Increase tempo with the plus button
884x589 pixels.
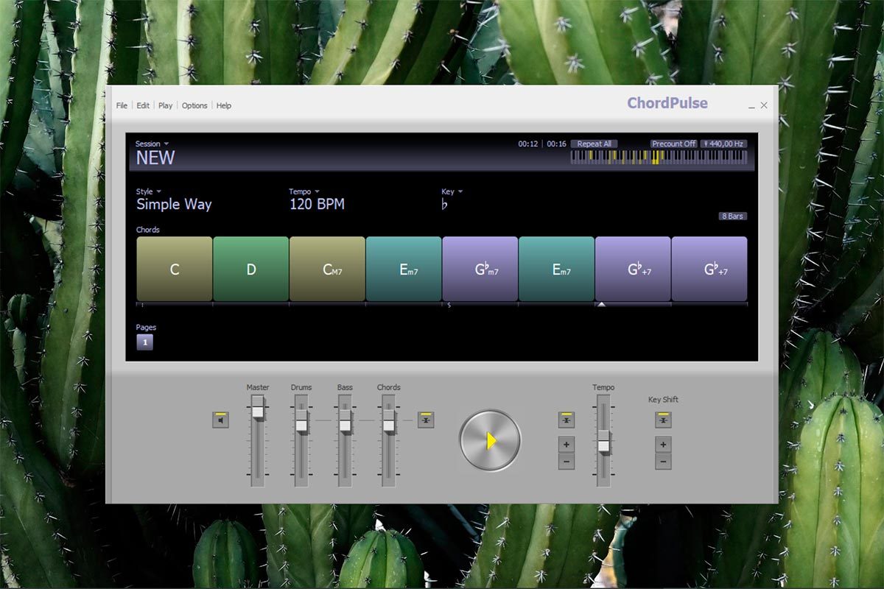click(566, 445)
